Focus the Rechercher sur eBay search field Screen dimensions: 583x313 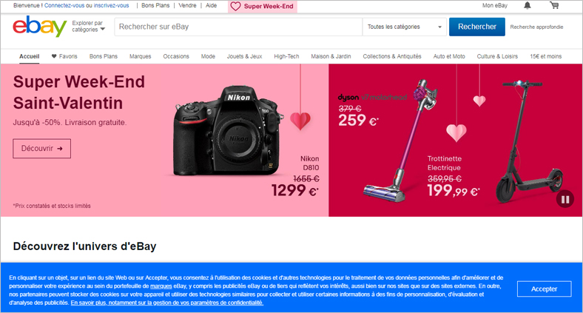coord(238,27)
